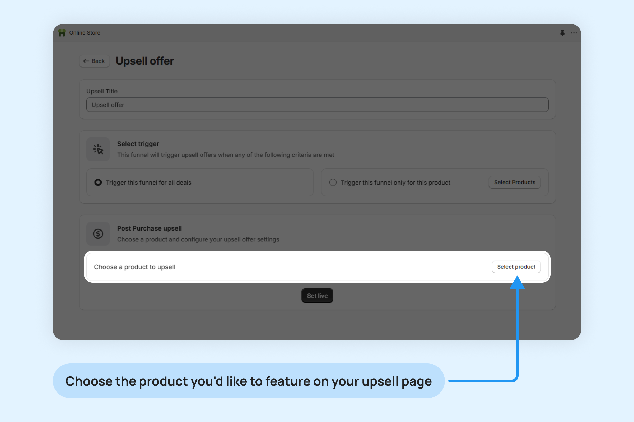This screenshot has height=422, width=634.
Task: Pin the app using the pin icon
Action: [x=562, y=33]
